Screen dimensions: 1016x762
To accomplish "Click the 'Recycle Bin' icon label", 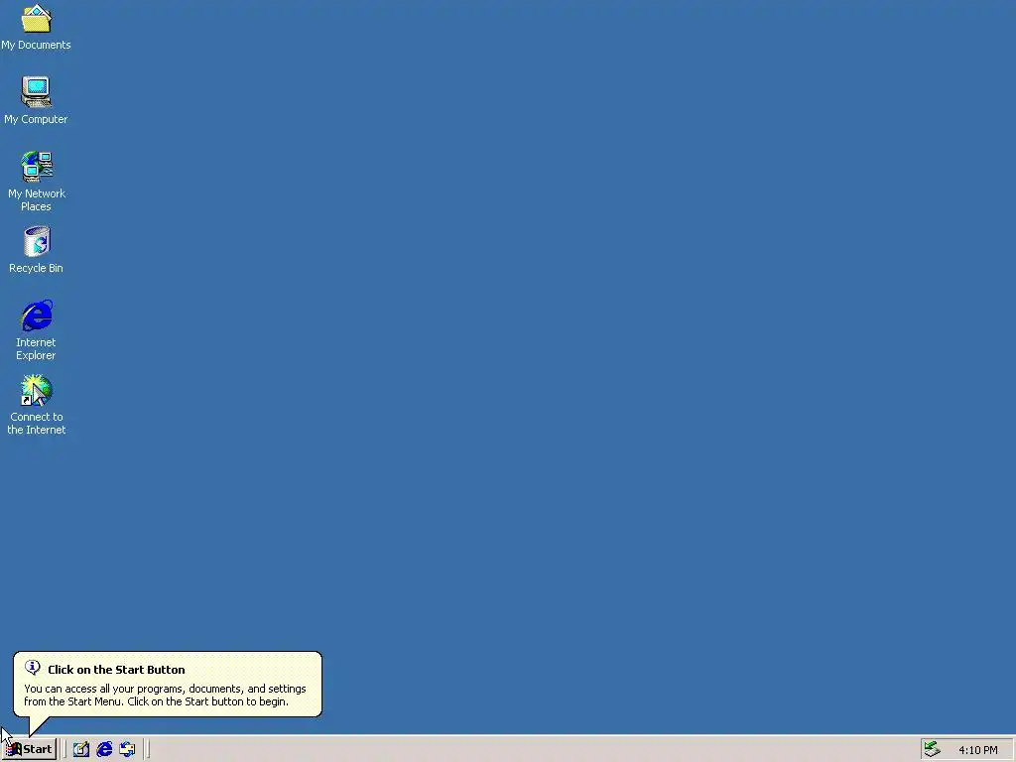I will click(37, 268).
